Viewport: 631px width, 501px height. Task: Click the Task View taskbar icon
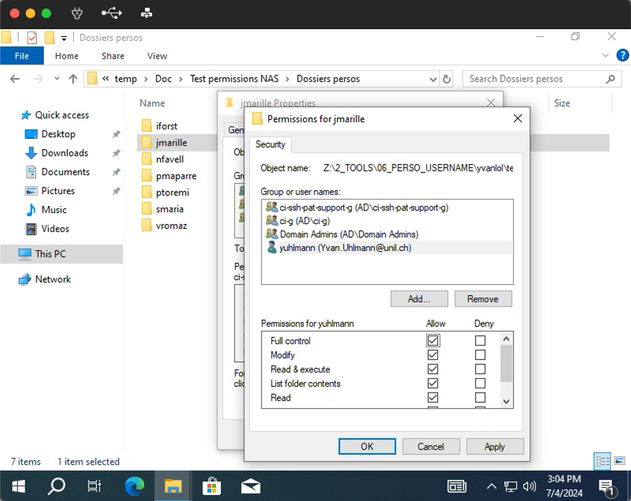pos(95,486)
